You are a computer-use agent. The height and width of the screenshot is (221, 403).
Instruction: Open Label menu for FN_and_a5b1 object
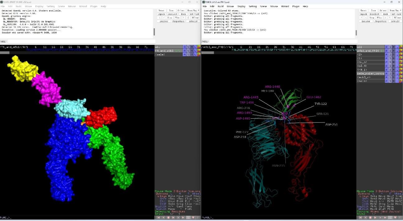[x=195, y=51]
